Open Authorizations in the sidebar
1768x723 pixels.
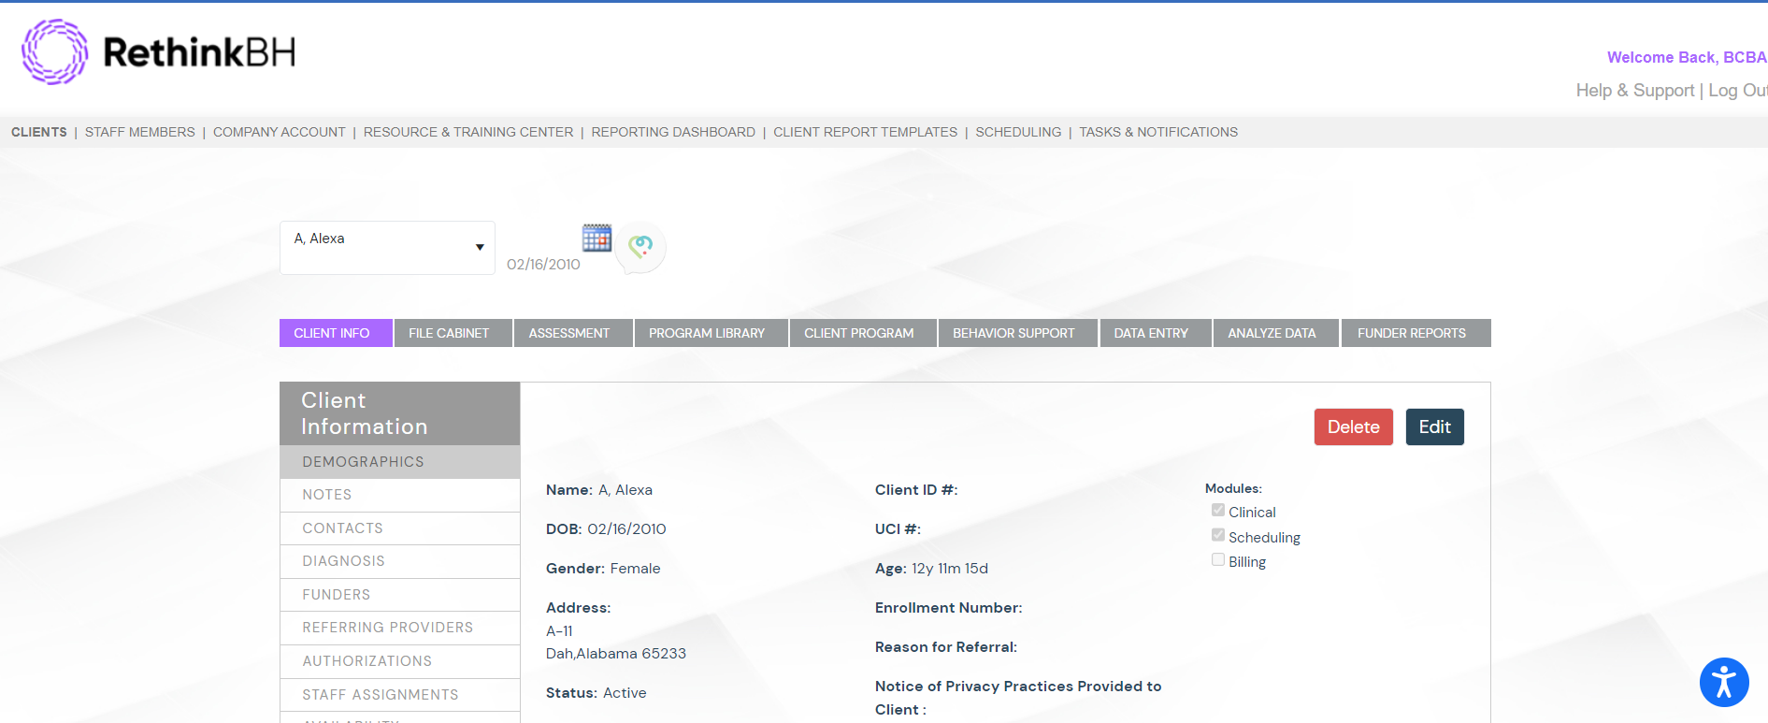coord(400,661)
